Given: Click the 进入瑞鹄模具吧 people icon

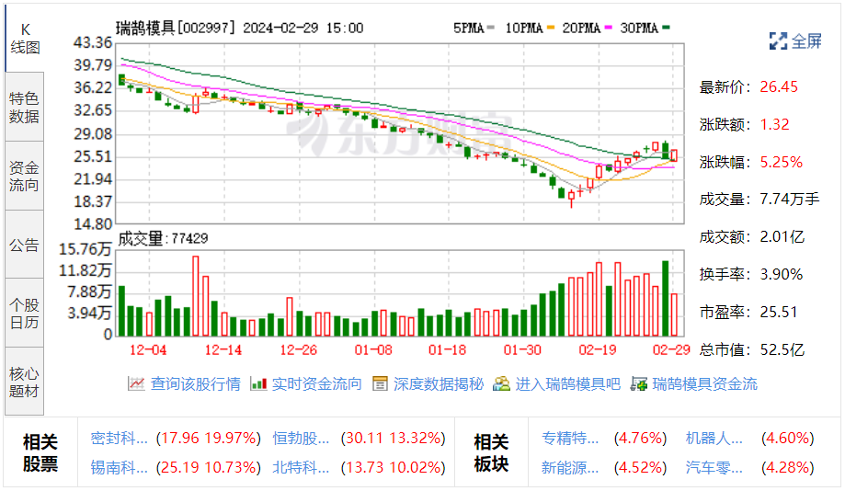Looking at the screenshot, I should point(501,383).
